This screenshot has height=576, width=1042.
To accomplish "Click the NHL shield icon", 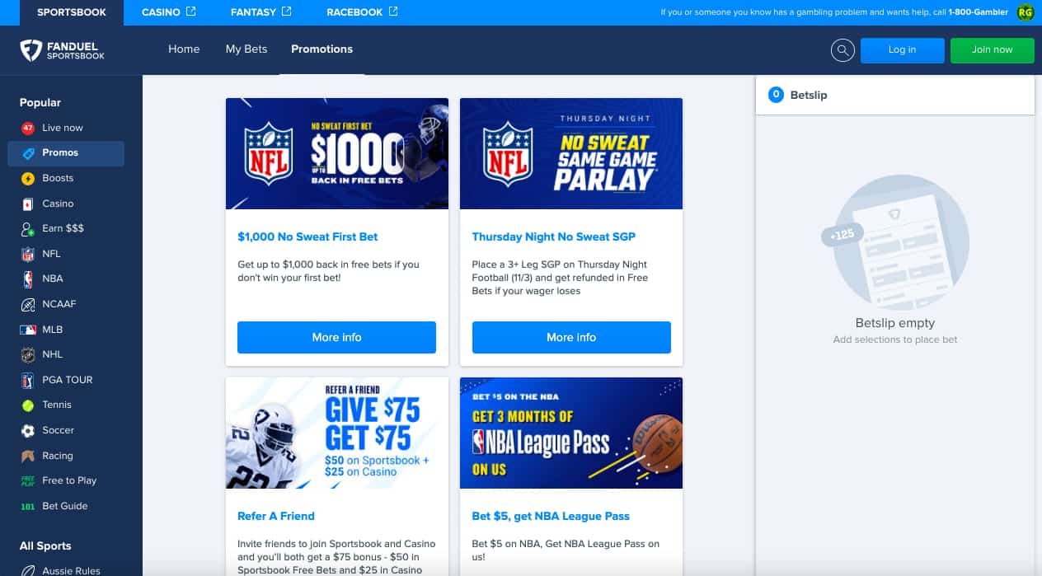I will point(28,355).
